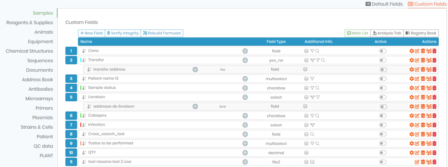Click the filter icon in Patient name 12 info
The image size is (448, 167).
tap(312, 79)
